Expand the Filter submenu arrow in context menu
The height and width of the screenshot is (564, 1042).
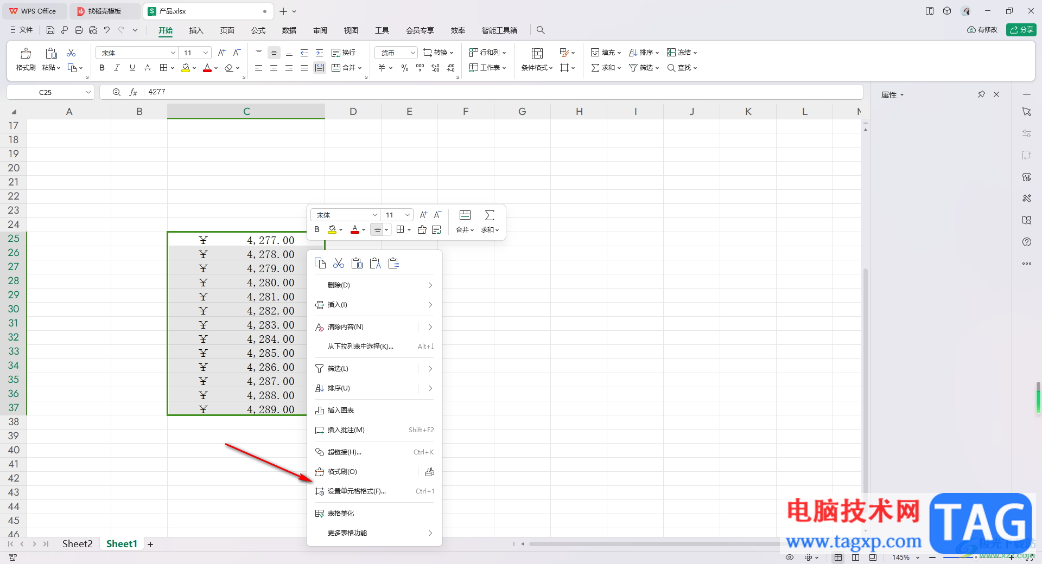click(430, 369)
